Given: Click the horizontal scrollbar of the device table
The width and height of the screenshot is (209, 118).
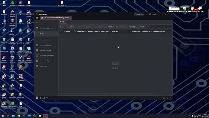Looking at the screenshot, I should tap(106, 94).
